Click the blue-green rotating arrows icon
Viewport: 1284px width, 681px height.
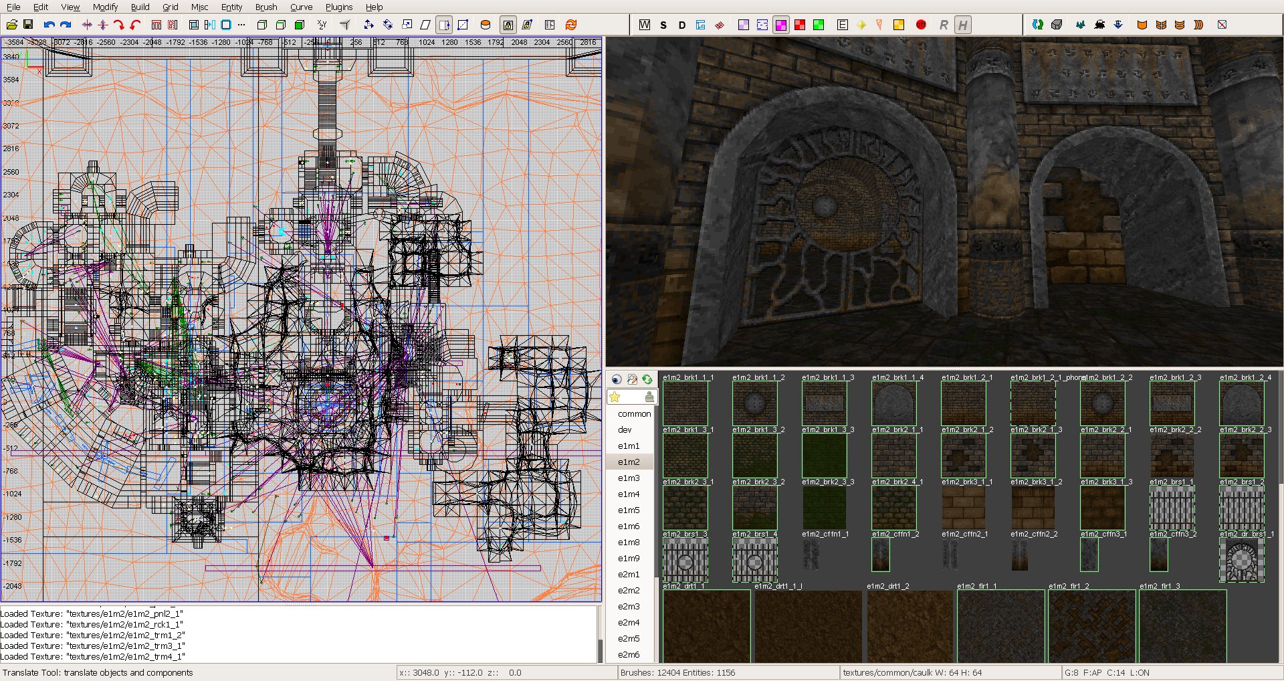pyautogui.click(x=1037, y=25)
